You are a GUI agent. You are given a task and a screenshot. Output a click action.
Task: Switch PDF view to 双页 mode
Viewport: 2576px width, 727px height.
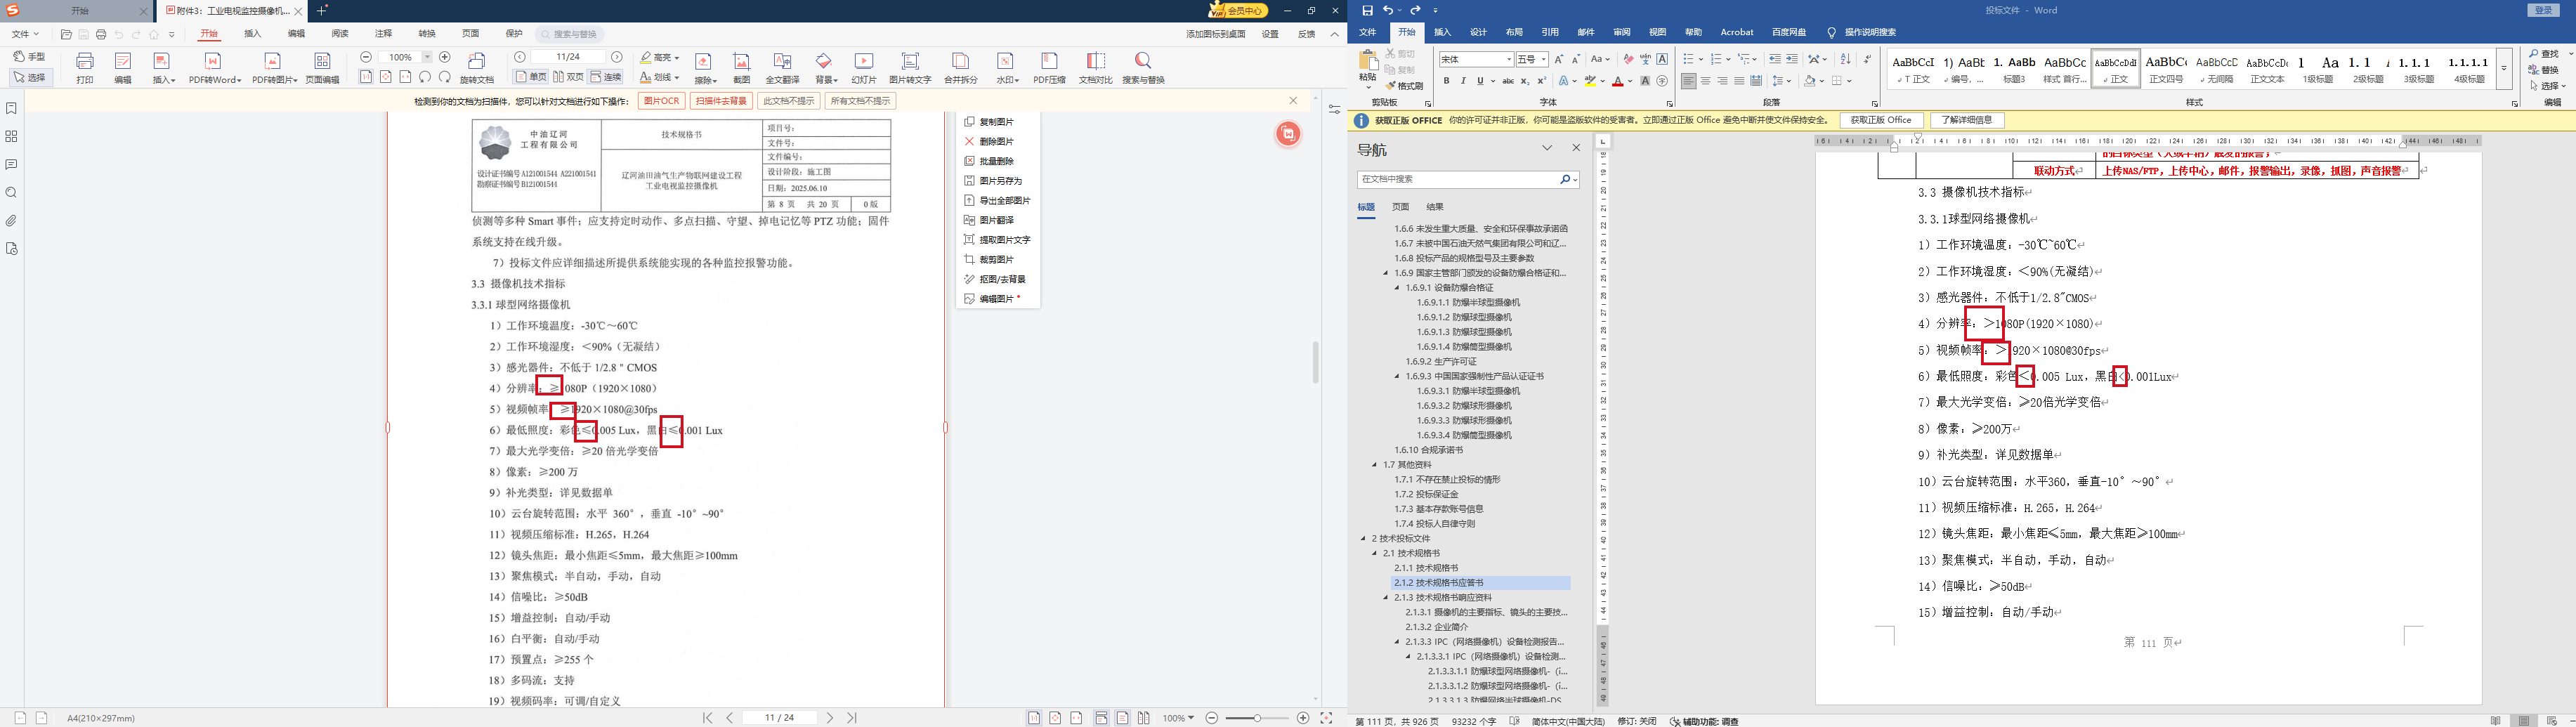[x=568, y=77]
